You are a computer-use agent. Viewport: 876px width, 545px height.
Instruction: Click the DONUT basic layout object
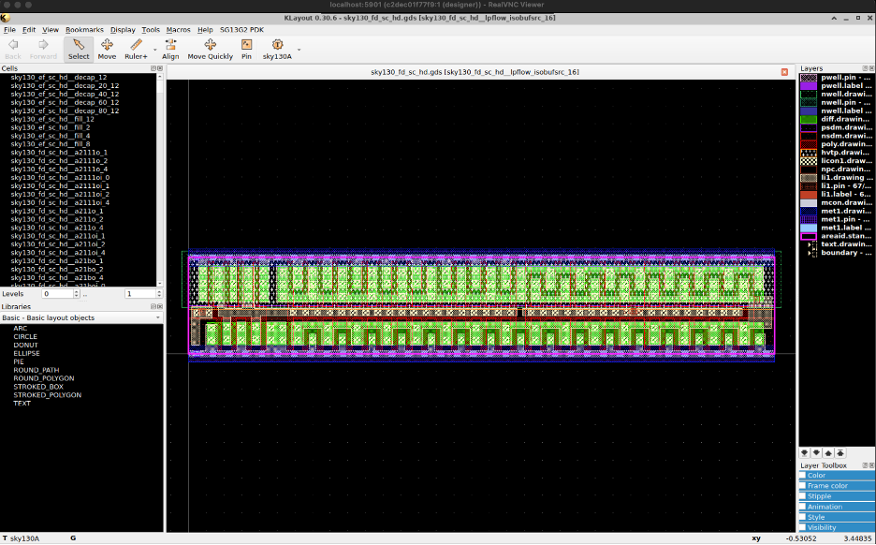coord(23,346)
